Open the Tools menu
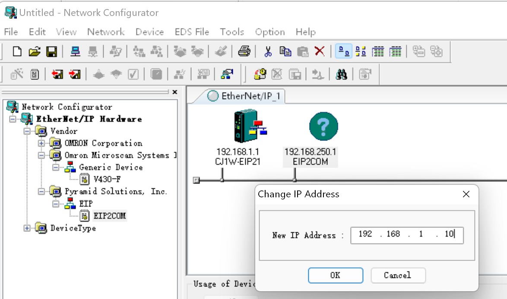Screen dimensions: 507x299 tap(232, 32)
